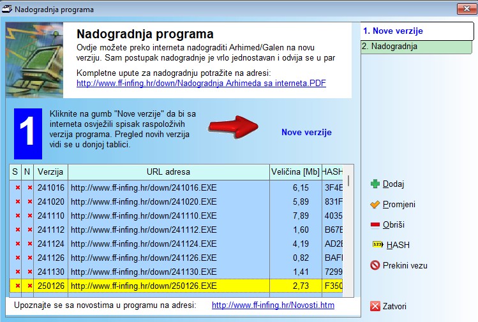Click S column red X for 241112
The image size is (478, 322).
click(18, 230)
